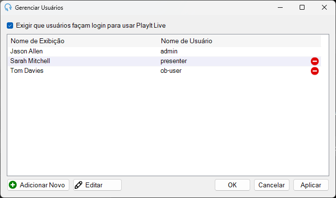Select the Sarah Mitchell display name
The image size is (336, 198).
tap(30, 61)
